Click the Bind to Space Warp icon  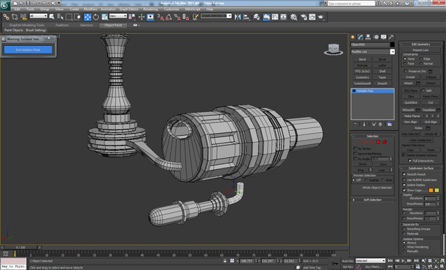click(x=23, y=17)
